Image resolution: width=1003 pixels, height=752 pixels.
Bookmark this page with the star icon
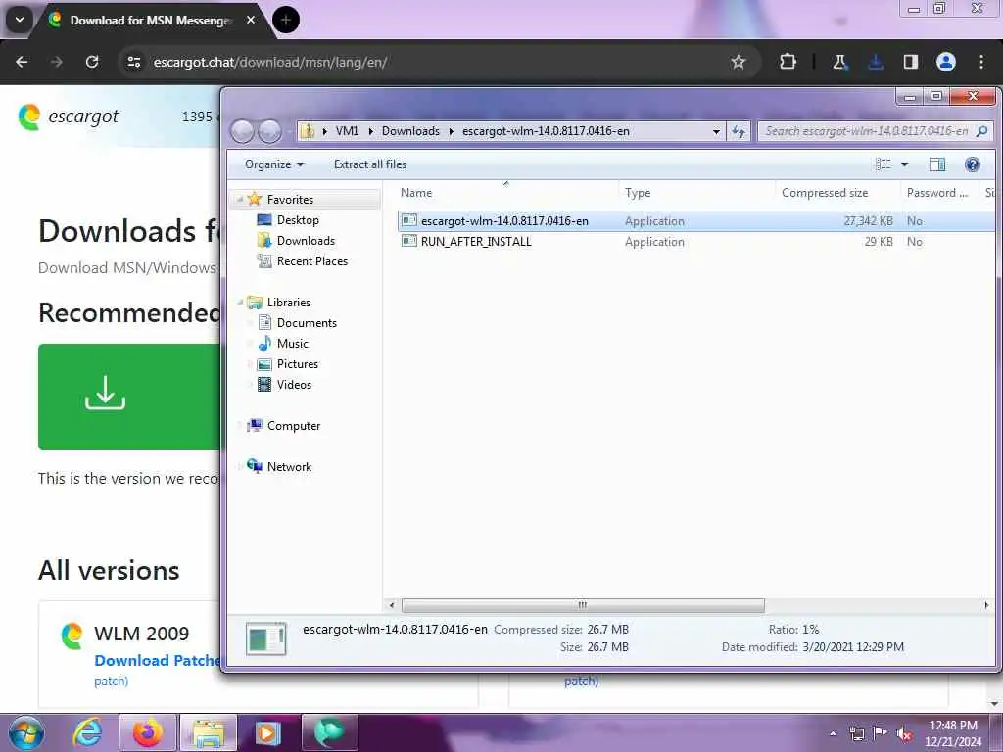(x=739, y=62)
